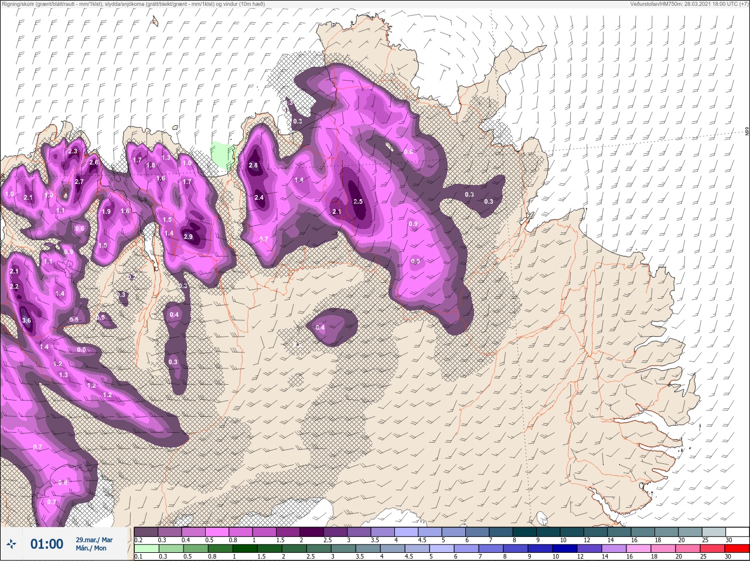Select the deep blue rain swatch at 10

click(x=566, y=549)
